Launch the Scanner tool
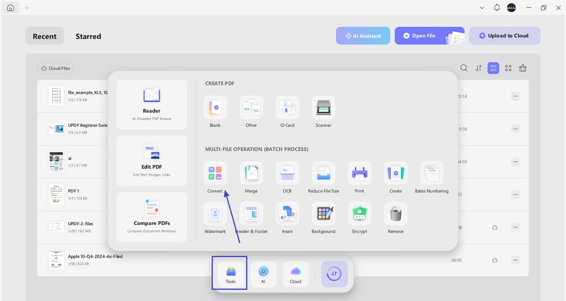 pos(323,107)
